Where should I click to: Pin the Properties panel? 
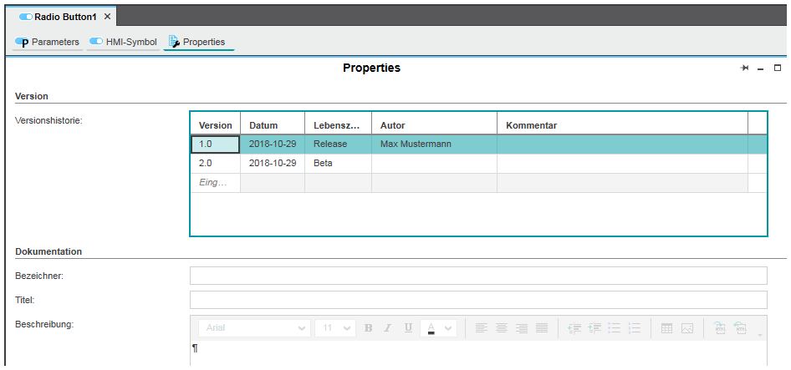pyautogui.click(x=744, y=68)
